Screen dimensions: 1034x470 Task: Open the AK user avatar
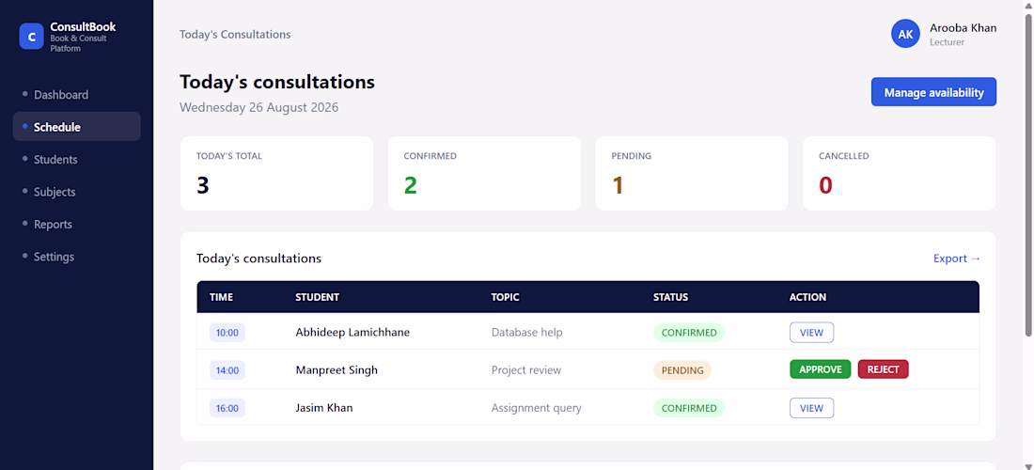point(905,34)
